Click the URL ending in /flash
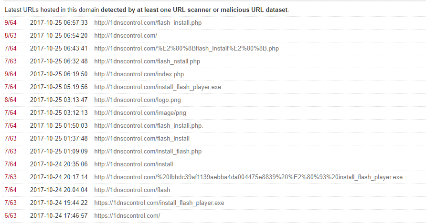426x224 pixels. coord(132,190)
